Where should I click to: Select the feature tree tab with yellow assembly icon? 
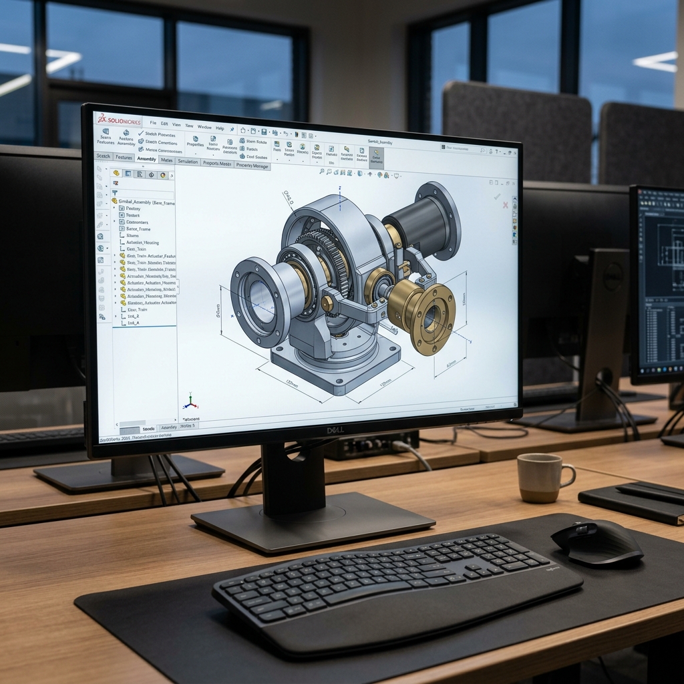click(116, 173)
